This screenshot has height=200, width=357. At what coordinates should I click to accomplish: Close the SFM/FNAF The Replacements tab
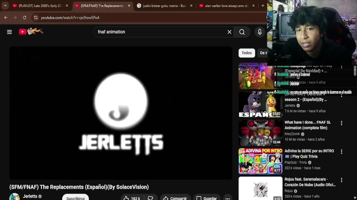tap(129, 6)
